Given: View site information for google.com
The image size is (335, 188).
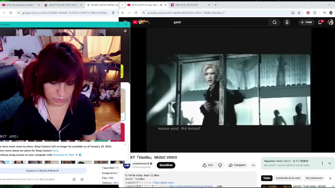Looking at the screenshot, I should pos(18,13).
